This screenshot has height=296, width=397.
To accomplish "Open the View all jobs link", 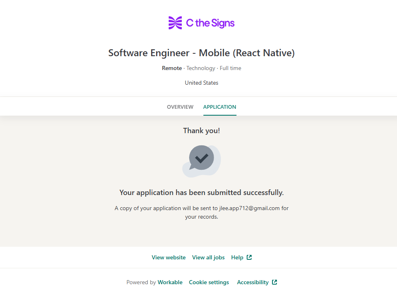I will (x=208, y=257).
